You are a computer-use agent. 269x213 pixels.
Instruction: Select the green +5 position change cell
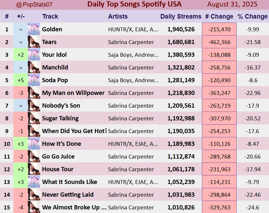click(x=21, y=80)
